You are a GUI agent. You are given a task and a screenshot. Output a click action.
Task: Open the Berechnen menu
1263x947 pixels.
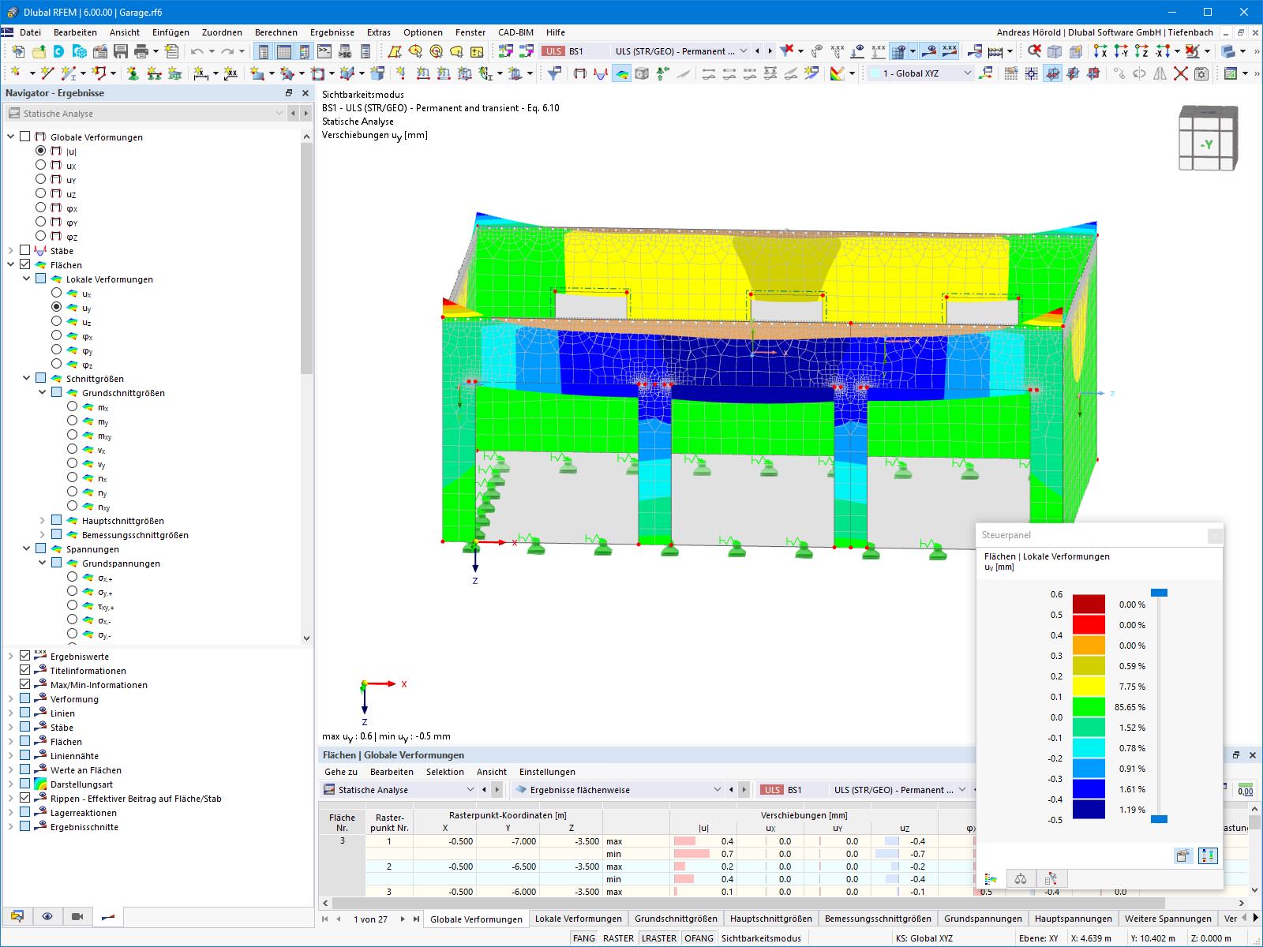coord(275,32)
